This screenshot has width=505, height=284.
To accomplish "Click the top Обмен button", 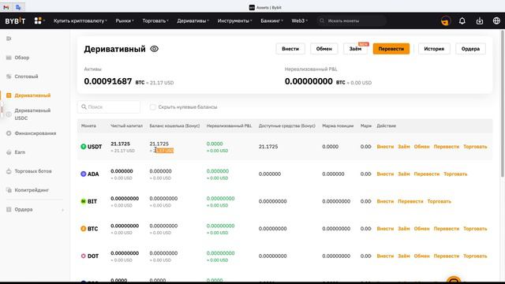I will 324,49.
